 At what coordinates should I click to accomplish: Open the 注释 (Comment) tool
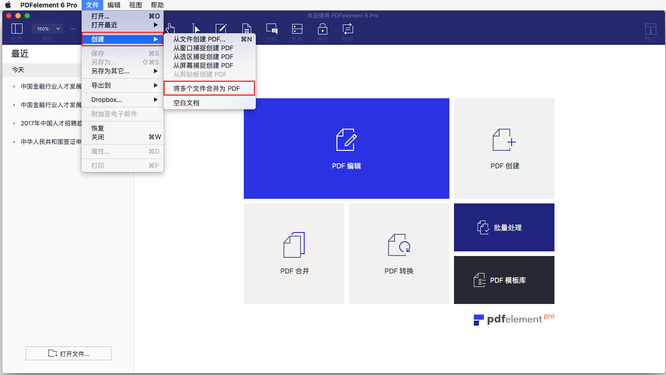271,29
